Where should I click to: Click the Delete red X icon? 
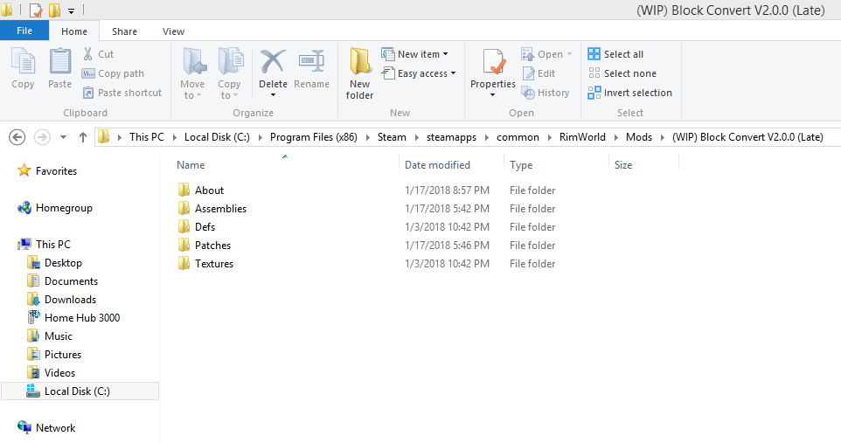[273, 62]
